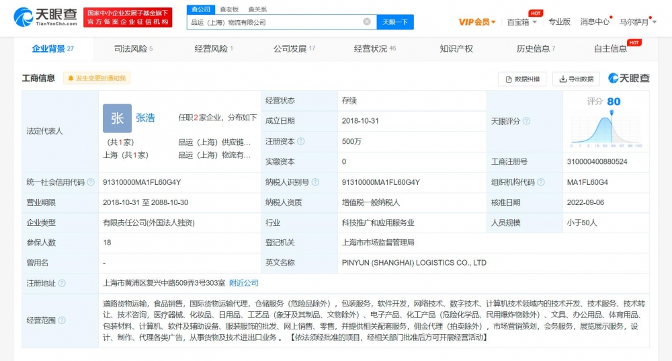The width and height of the screenshot is (672, 361).
Task: Click the 存续 business status value
Action: click(349, 101)
